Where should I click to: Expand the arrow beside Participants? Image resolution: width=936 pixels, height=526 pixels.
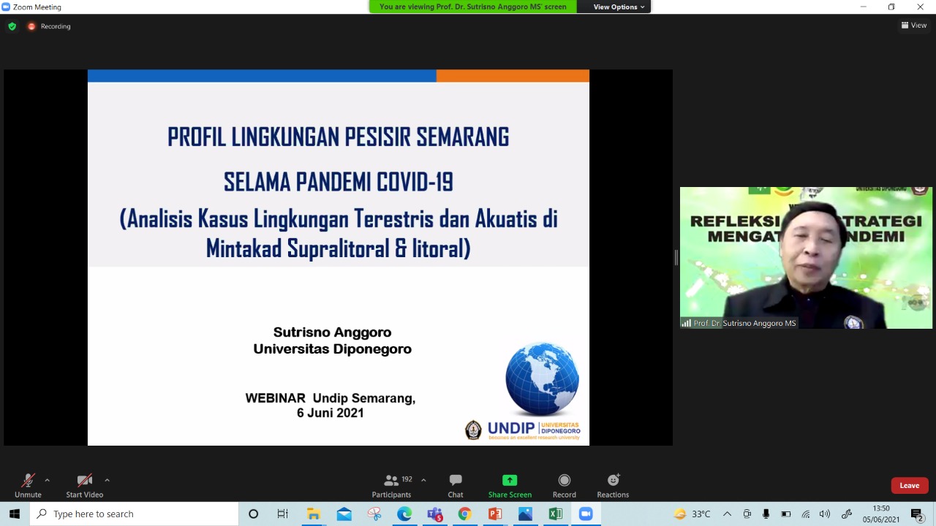[423, 480]
